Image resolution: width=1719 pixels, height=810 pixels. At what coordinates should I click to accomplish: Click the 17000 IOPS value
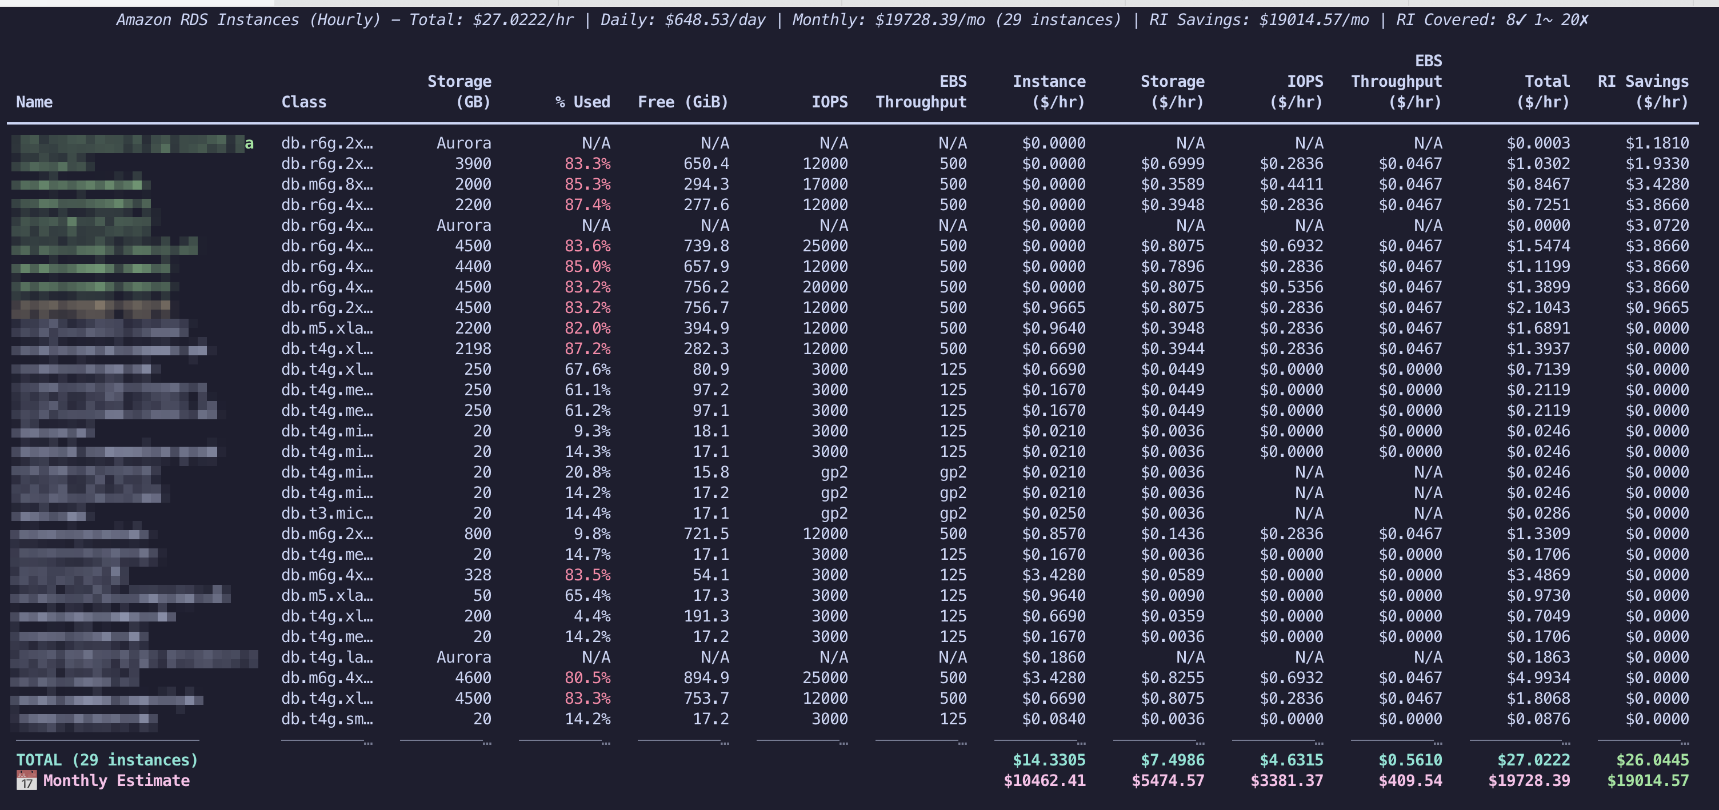tap(825, 184)
